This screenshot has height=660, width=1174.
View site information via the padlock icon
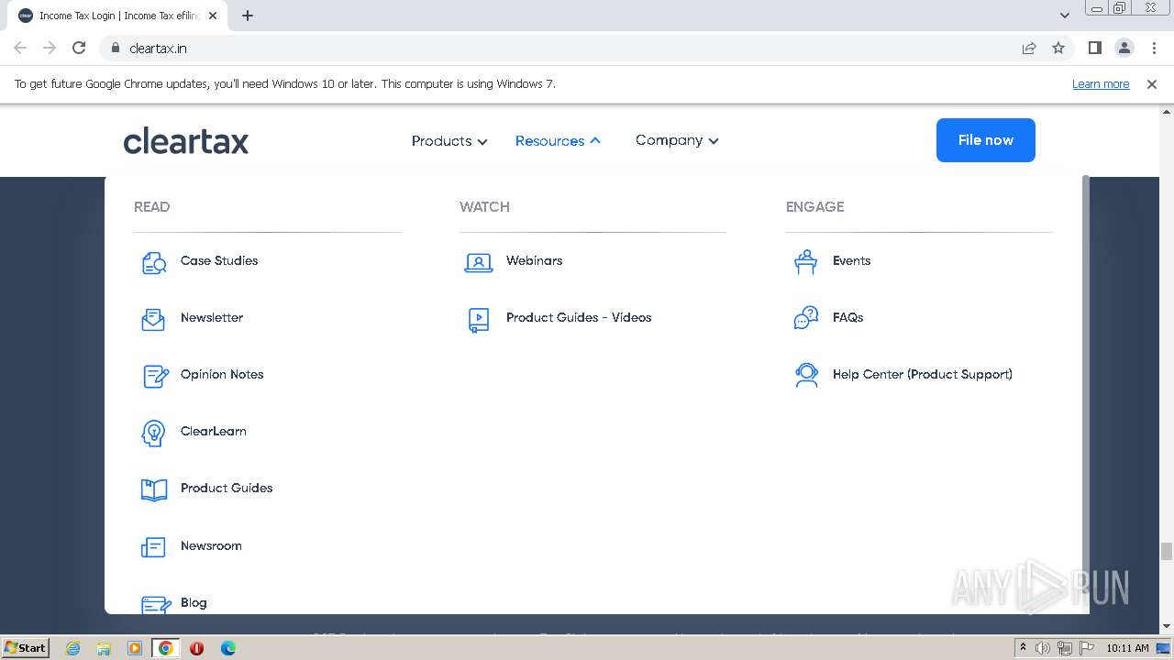[x=115, y=48]
